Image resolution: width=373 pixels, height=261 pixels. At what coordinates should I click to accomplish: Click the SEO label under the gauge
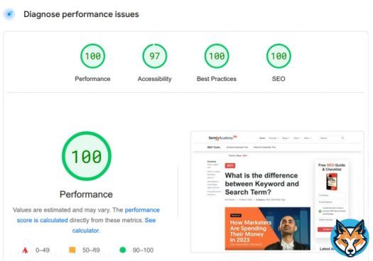pos(279,79)
